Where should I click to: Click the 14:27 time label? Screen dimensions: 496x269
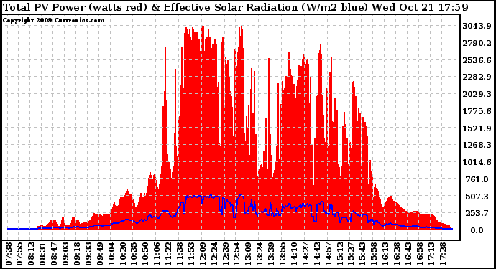tap(306, 254)
